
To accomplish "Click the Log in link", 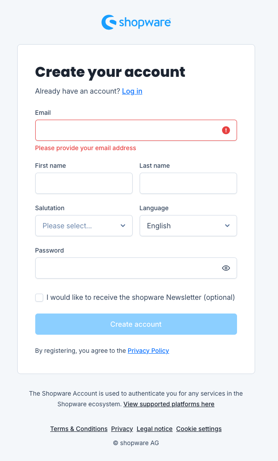I will [x=132, y=91].
